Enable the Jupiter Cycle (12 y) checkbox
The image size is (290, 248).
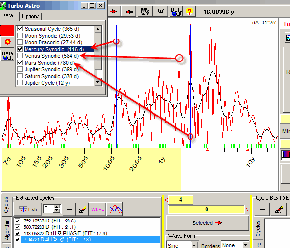click(x=20, y=83)
